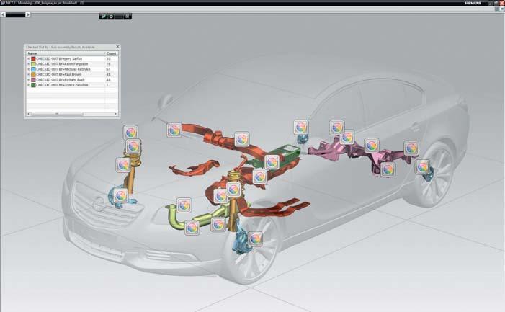
Task: Click the topmost tag above the front-left orange strut
Action: 130,133
